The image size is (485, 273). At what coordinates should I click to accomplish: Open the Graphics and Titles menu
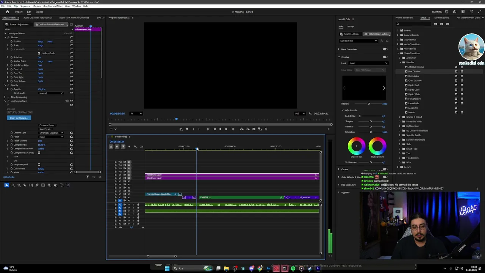(x=53, y=6)
